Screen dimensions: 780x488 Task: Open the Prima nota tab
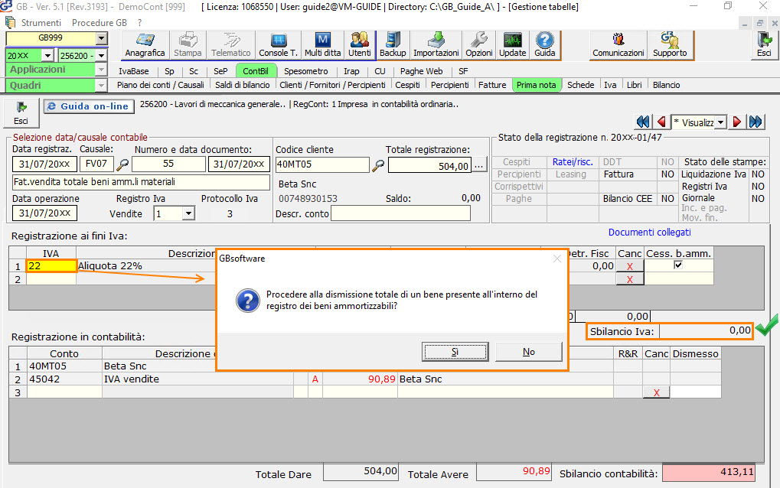pyautogui.click(x=537, y=85)
